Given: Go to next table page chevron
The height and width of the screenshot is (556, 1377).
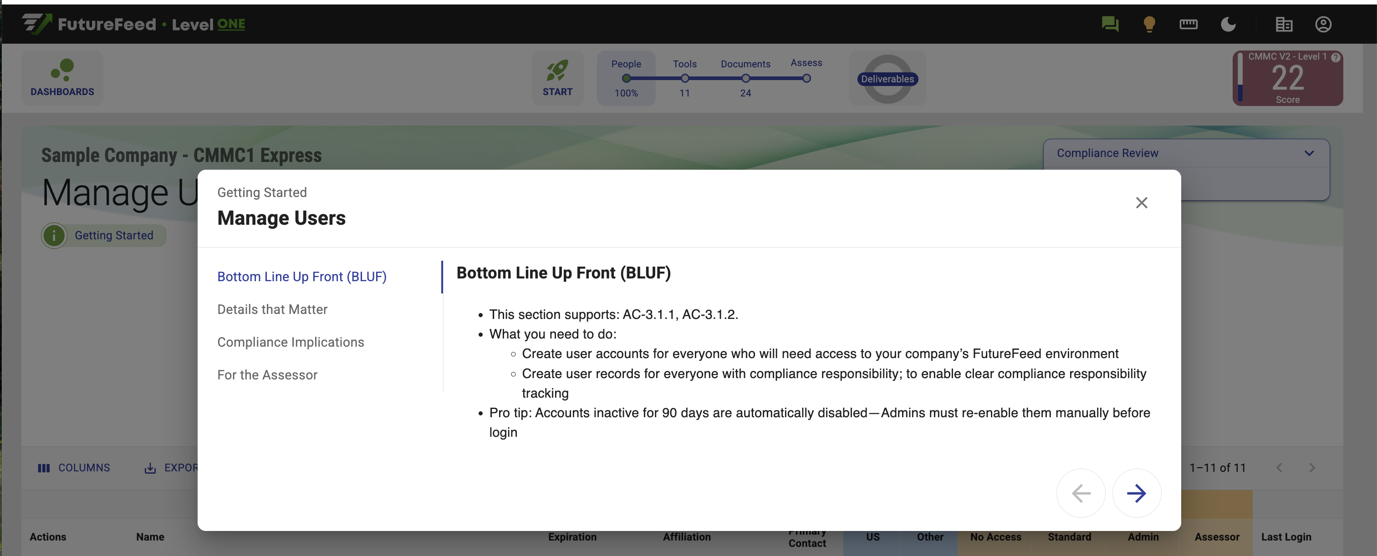Looking at the screenshot, I should pos(1312,468).
